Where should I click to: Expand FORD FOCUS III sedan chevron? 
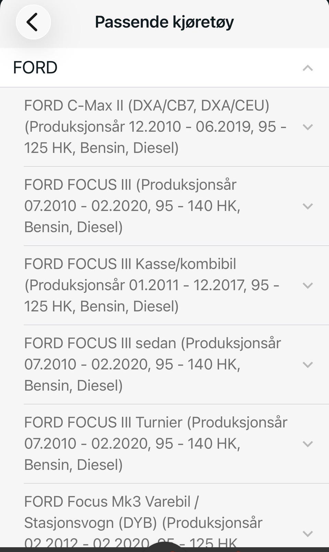click(x=308, y=365)
